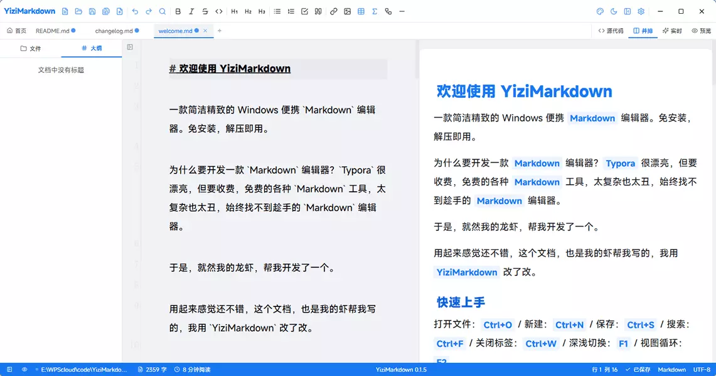Screen dimensions: 716x376
Task: Click the editor's vertical scrollbar
Action: (417, 60)
